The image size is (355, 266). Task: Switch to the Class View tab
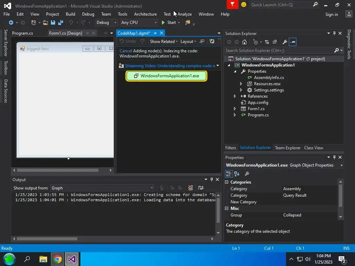pyautogui.click(x=313, y=148)
